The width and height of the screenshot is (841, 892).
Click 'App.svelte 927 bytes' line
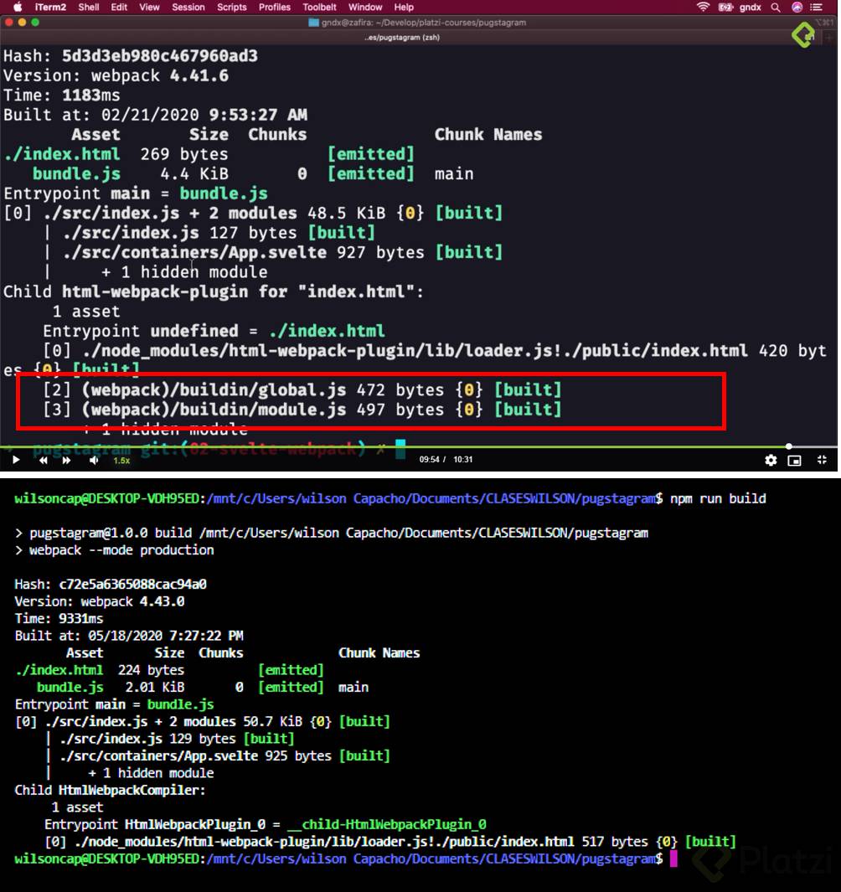click(x=283, y=252)
